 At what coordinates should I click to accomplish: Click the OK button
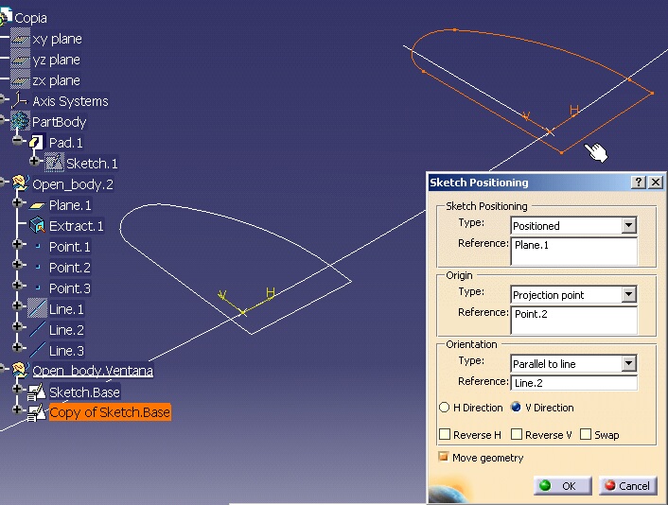(x=562, y=485)
